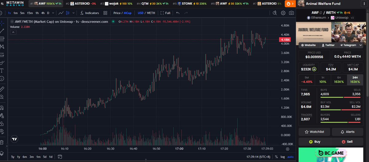Toggle percent scale on the chart
This screenshot has height=162, width=369.
276,157
